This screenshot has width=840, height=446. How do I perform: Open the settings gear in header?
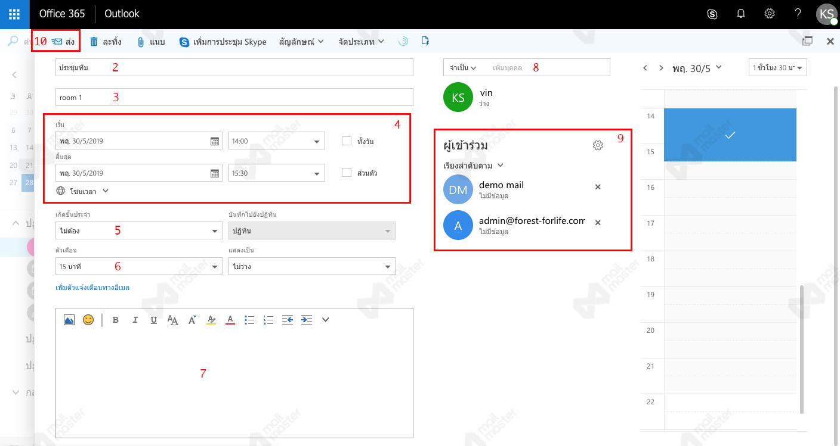point(770,14)
